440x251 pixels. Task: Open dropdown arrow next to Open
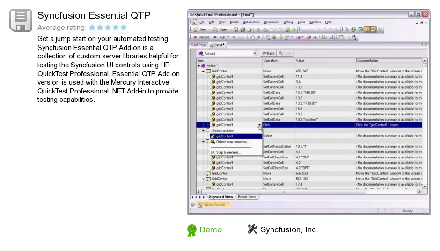tap(230, 29)
